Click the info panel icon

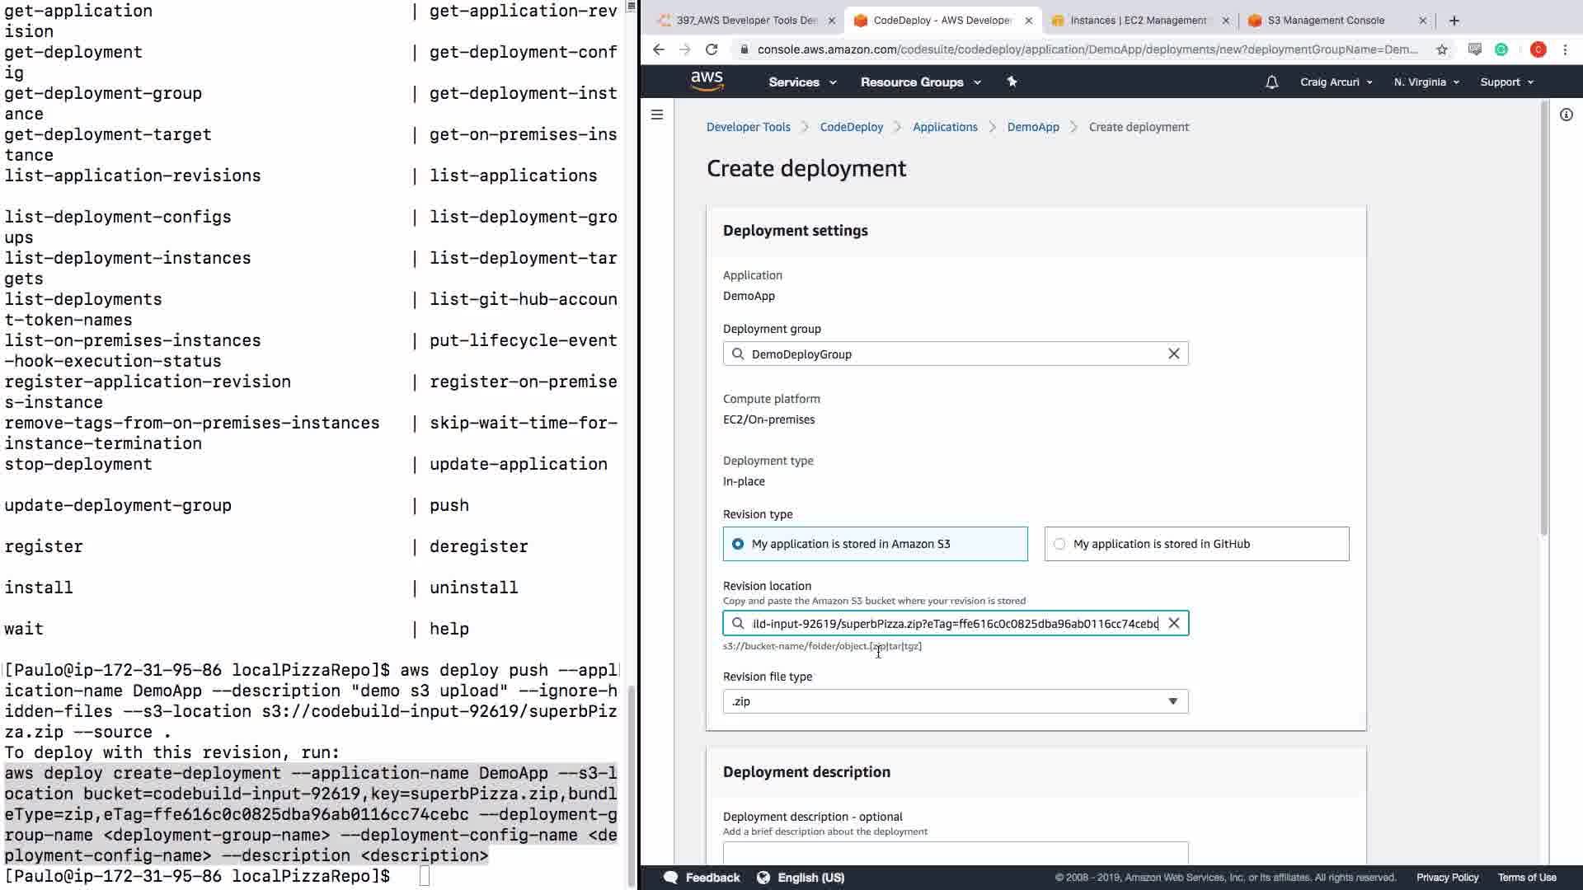[x=1566, y=115]
